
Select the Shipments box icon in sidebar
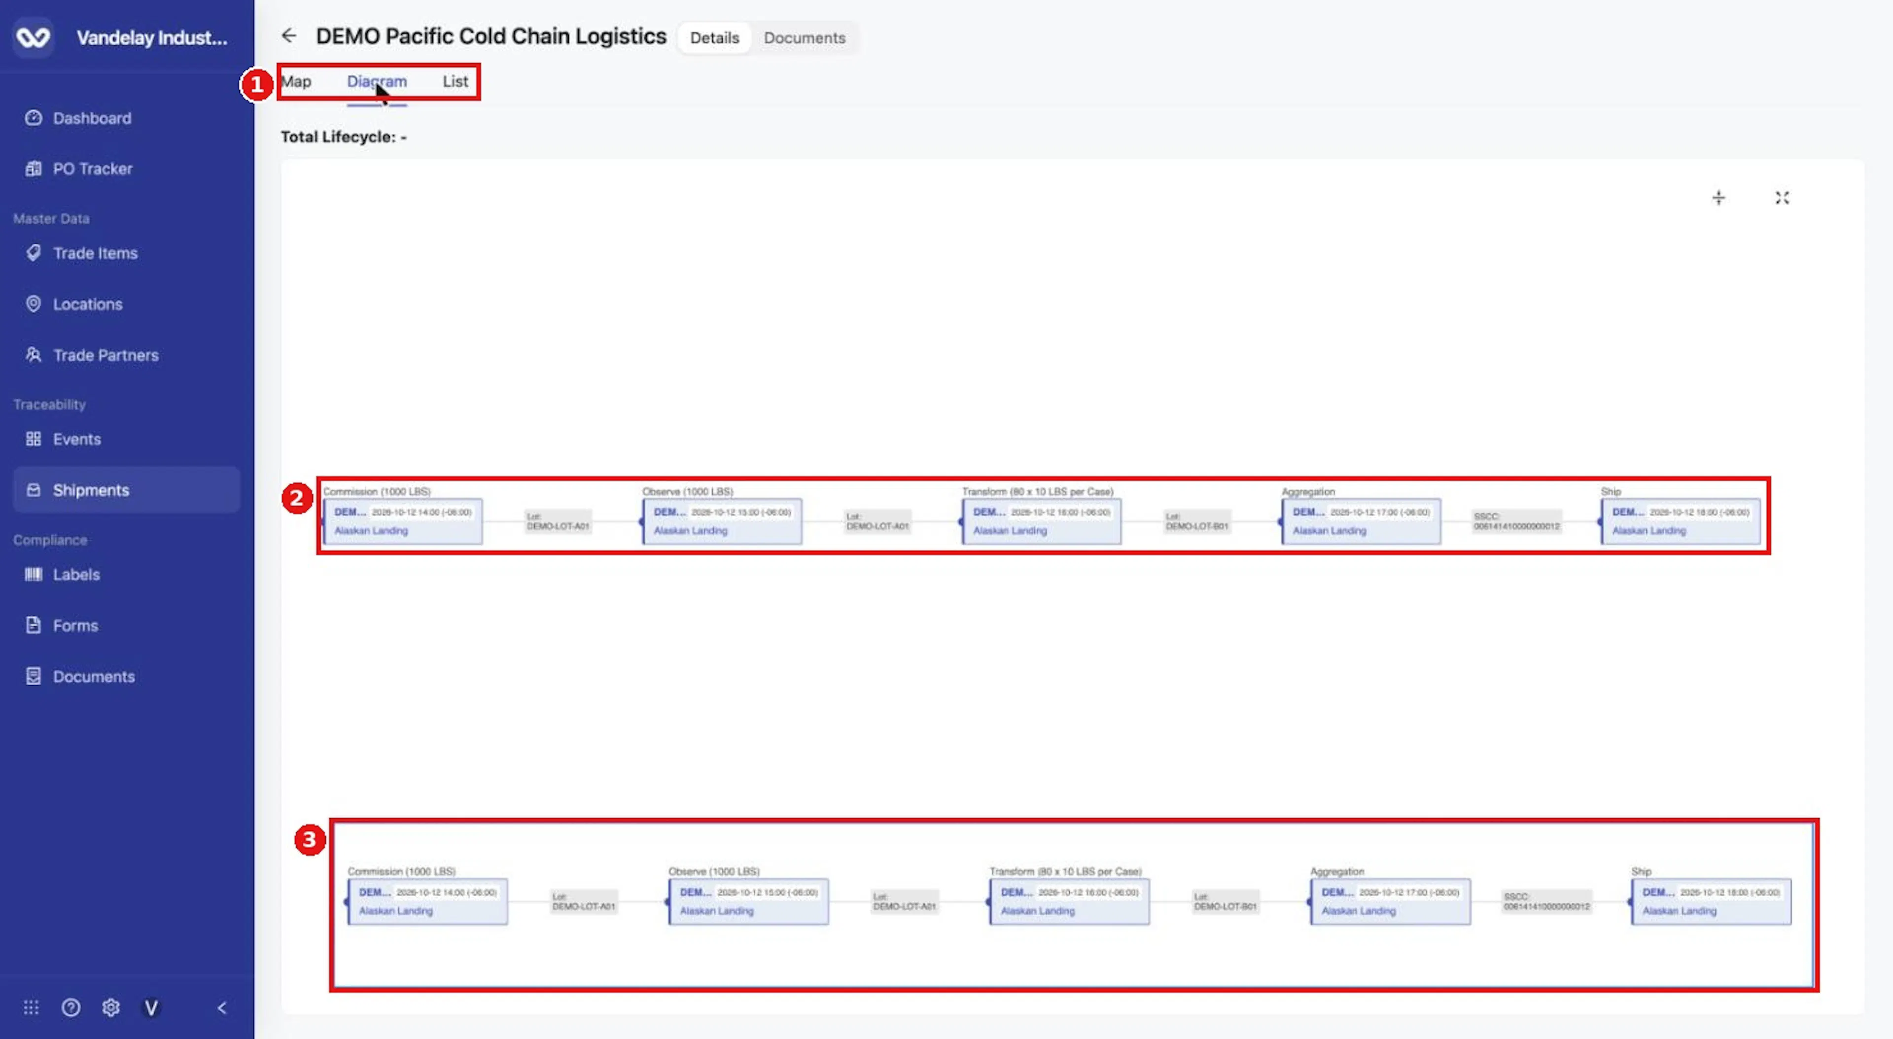(x=33, y=489)
